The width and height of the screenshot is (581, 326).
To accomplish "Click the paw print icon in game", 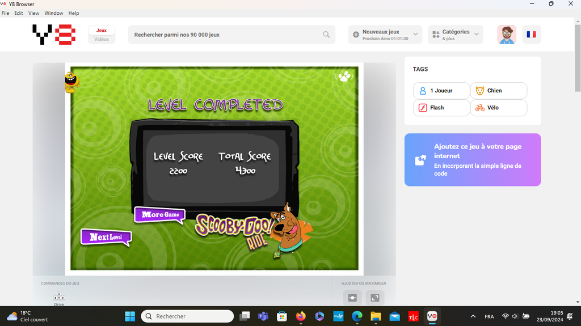I will click(344, 77).
